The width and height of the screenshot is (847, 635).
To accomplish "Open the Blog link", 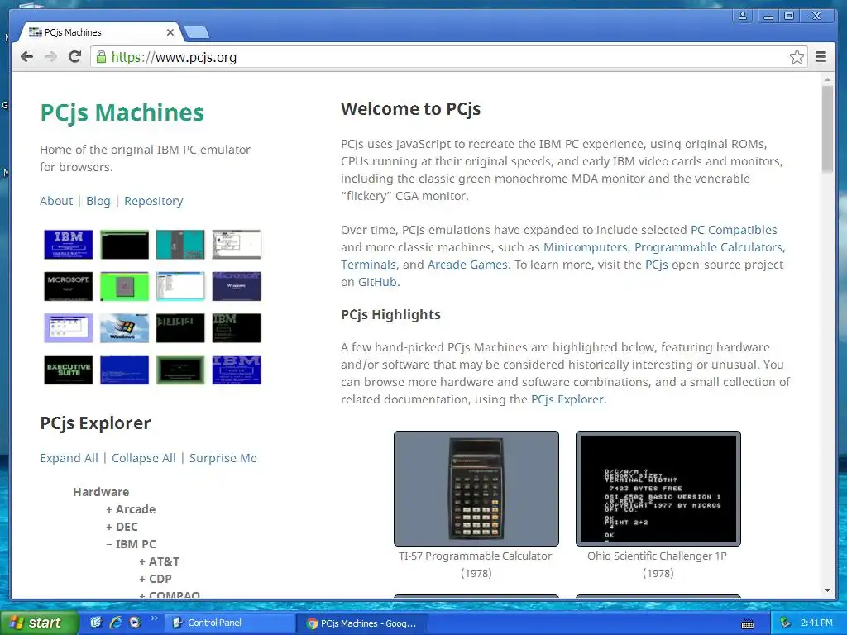I will [x=98, y=201].
